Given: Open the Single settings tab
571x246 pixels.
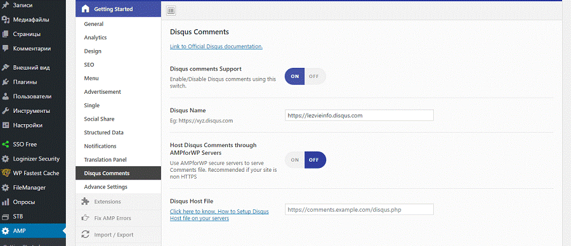Looking at the screenshot, I should [x=119, y=105].
